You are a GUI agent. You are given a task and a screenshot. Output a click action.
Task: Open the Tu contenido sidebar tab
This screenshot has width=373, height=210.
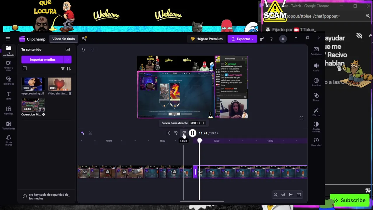click(x=8, y=51)
